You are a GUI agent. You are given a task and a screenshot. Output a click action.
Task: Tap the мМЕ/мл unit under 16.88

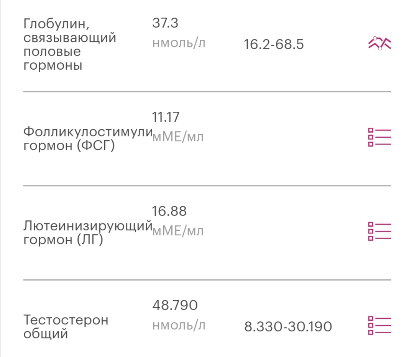[x=178, y=231]
